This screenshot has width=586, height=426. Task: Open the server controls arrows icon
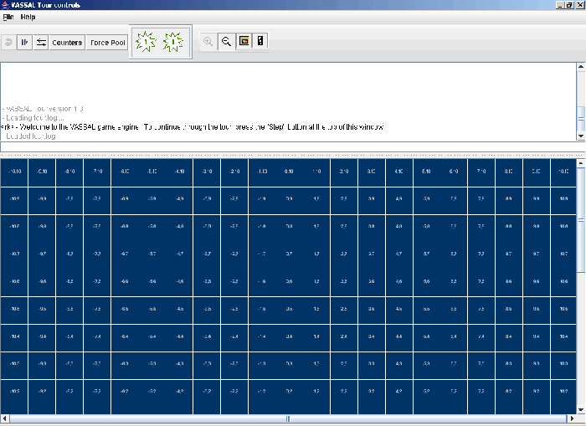41,42
